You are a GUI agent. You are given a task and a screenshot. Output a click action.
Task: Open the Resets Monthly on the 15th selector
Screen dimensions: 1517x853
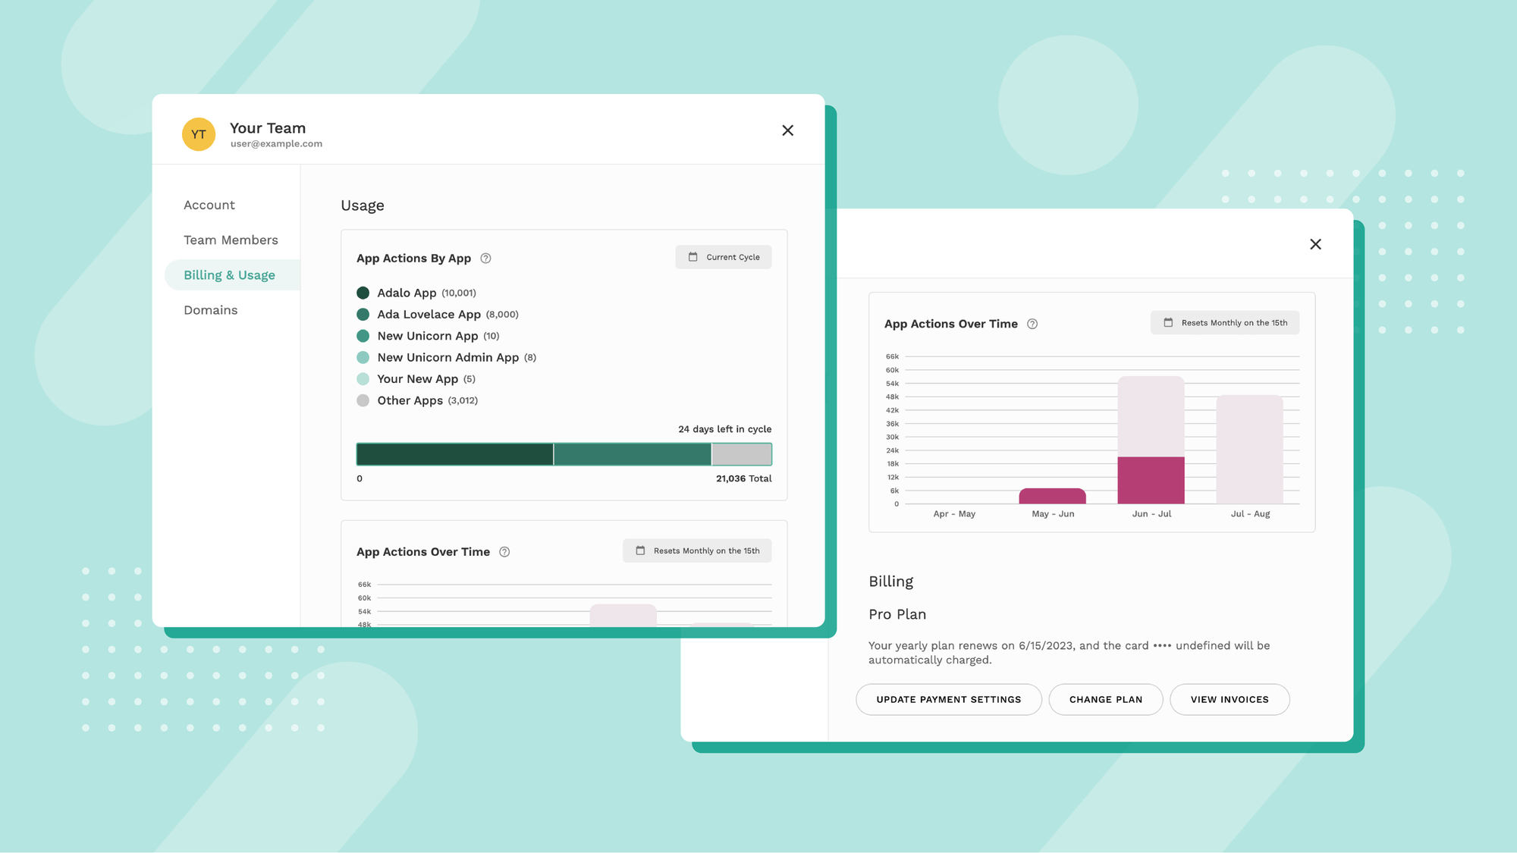696,550
